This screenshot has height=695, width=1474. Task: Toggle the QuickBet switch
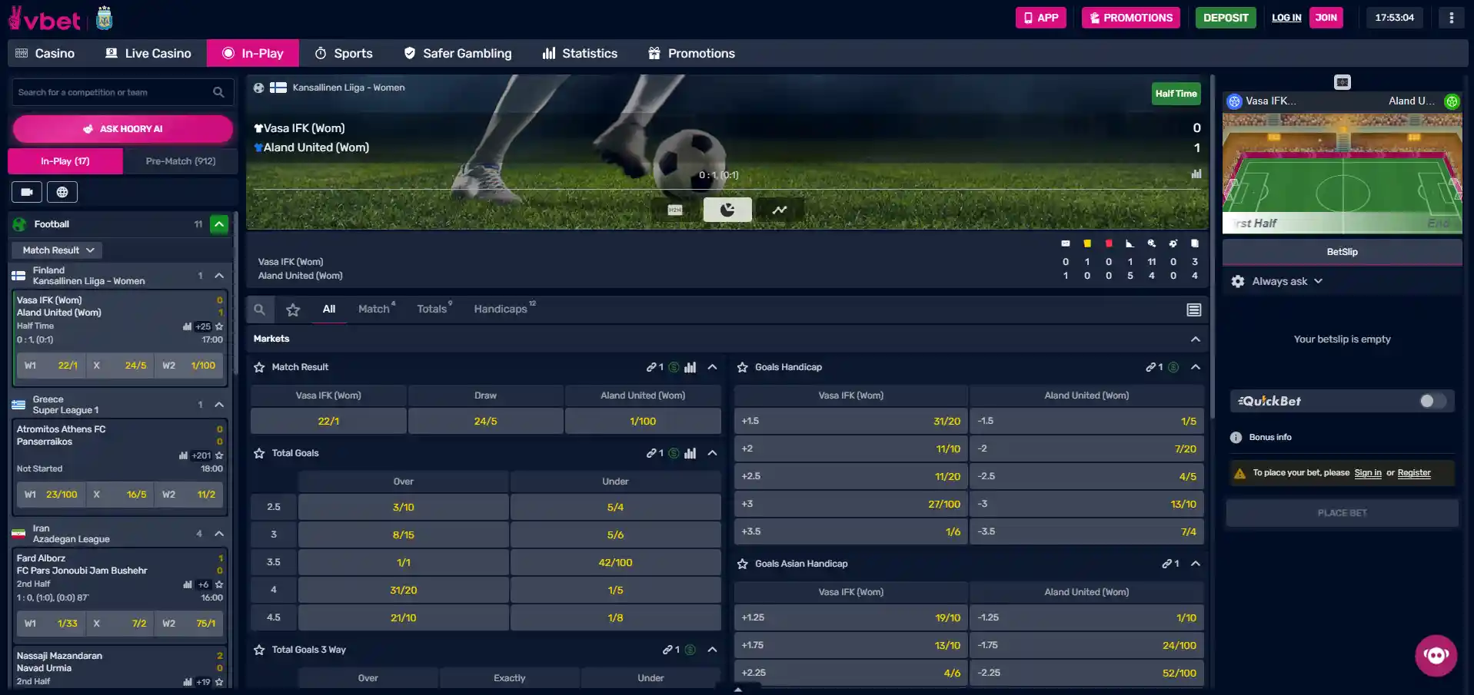click(x=1432, y=401)
